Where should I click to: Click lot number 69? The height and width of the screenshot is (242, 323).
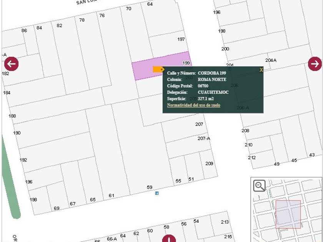tap(57, 208)
